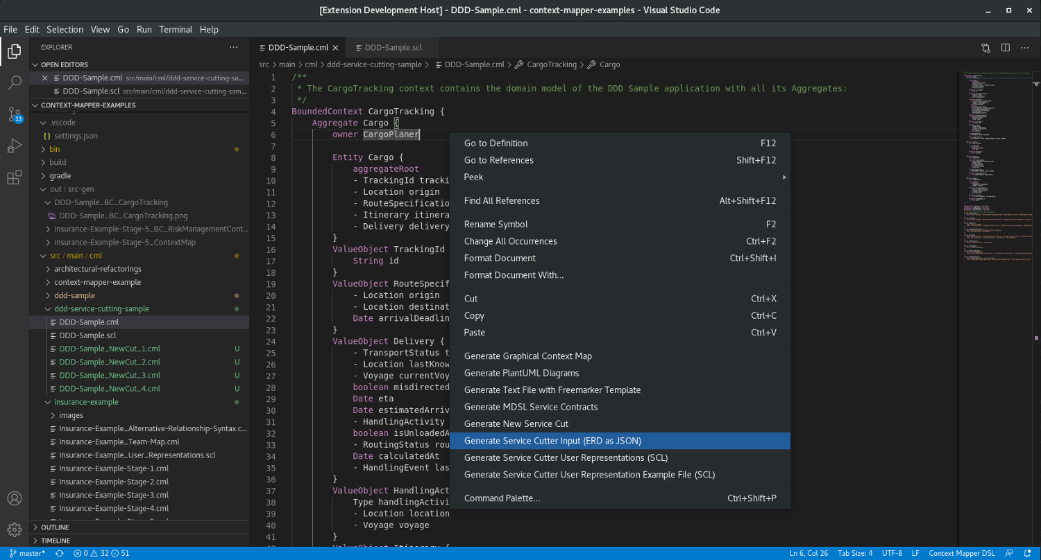This screenshot has height=560, width=1041.
Task: Expand the images folder
Action: click(x=139, y=415)
